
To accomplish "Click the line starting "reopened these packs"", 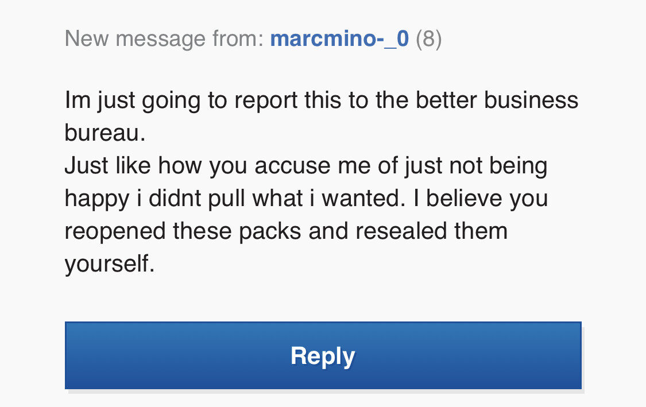I will pos(286,231).
